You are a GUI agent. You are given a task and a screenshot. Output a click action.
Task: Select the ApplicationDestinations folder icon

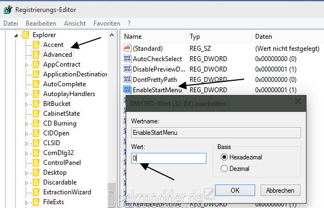pyautogui.click(x=36, y=74)
